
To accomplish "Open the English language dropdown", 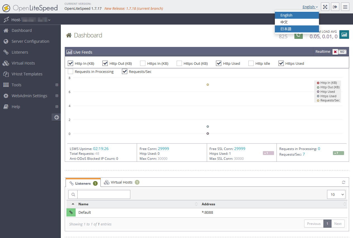I will click(310, 7).
